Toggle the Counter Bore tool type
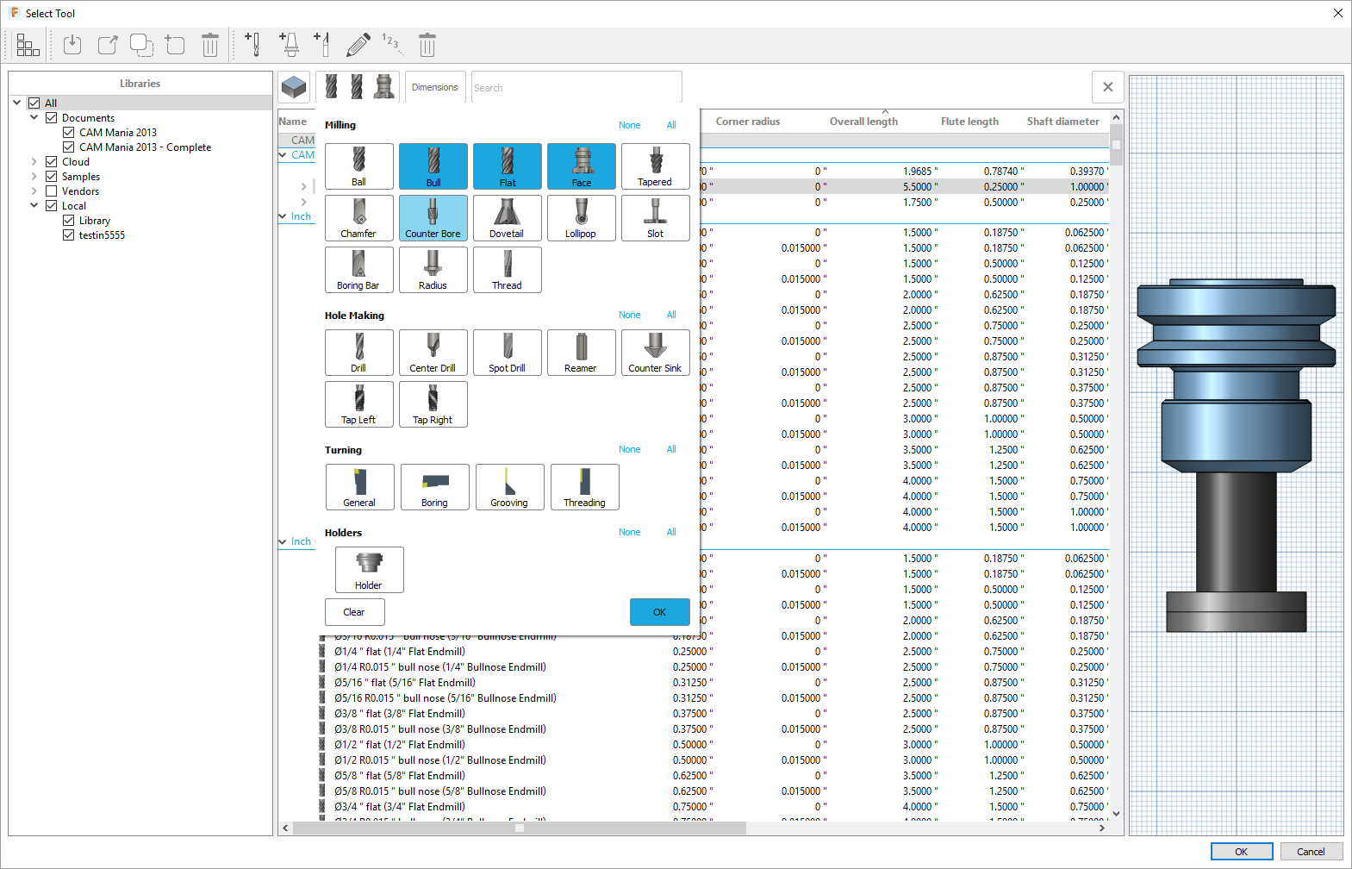 click(x=433, y=218)
